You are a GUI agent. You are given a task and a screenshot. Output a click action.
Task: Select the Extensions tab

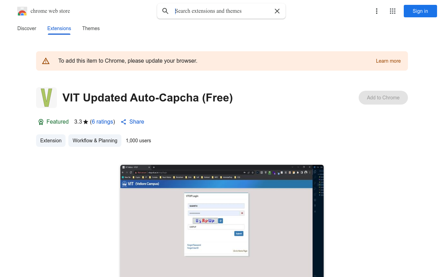(x=59, y=28)
